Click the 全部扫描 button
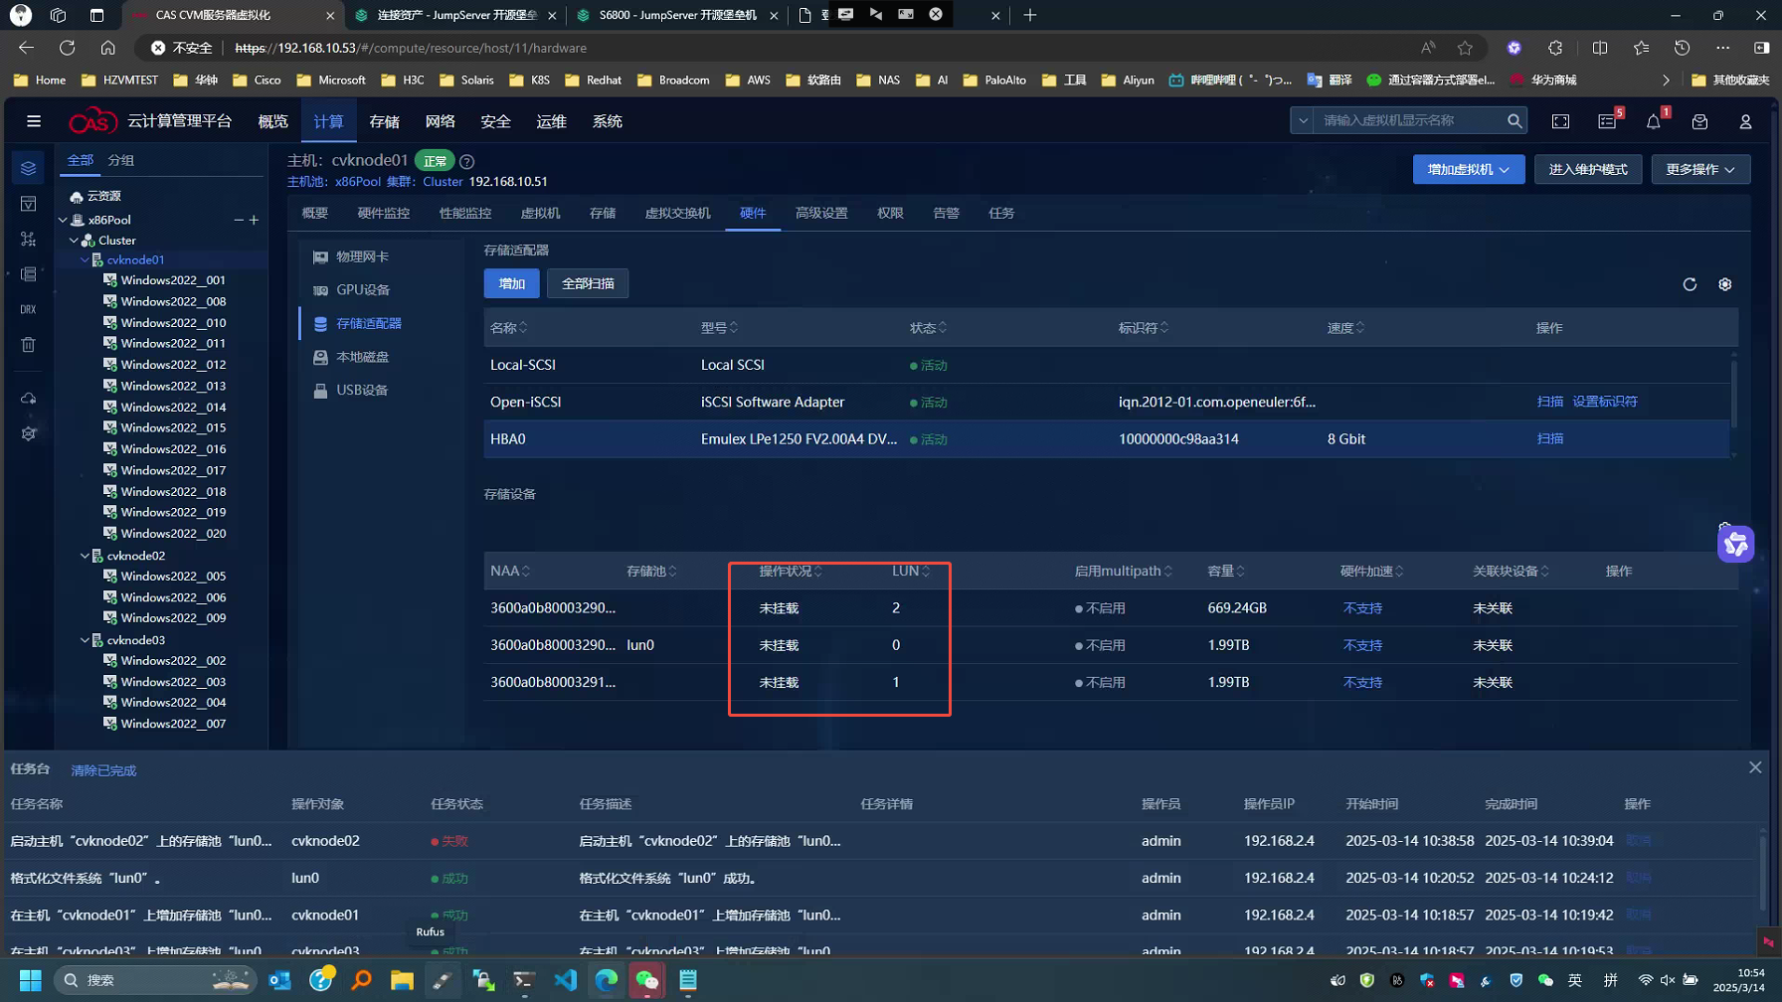 [x=587, y=283]
